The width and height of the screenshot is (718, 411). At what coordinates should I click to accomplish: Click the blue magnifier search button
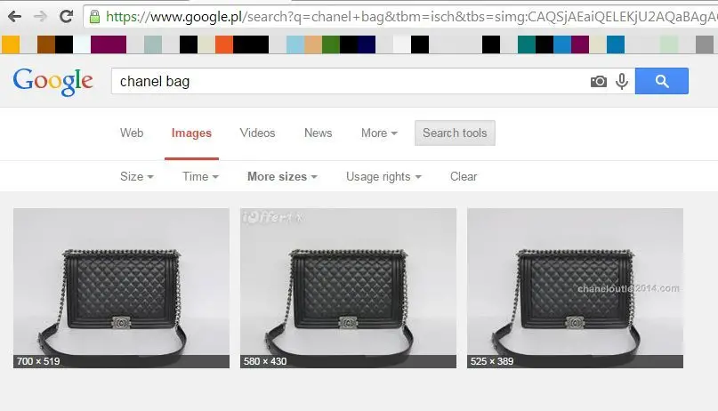[662, 81]
